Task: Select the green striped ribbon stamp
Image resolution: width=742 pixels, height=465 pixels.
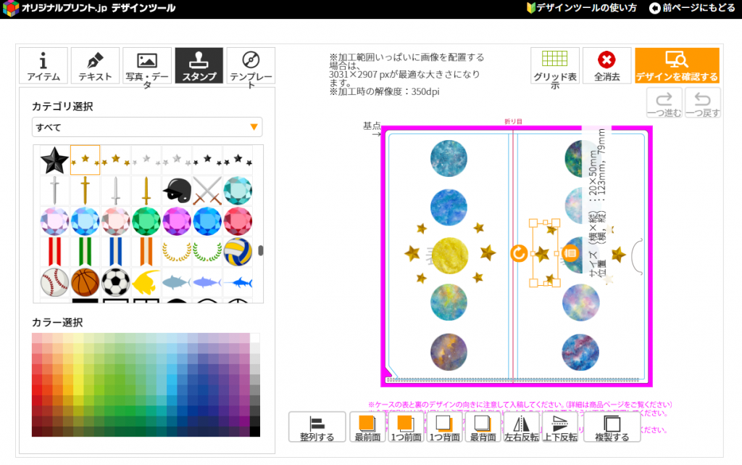Action: pos(86,252)
